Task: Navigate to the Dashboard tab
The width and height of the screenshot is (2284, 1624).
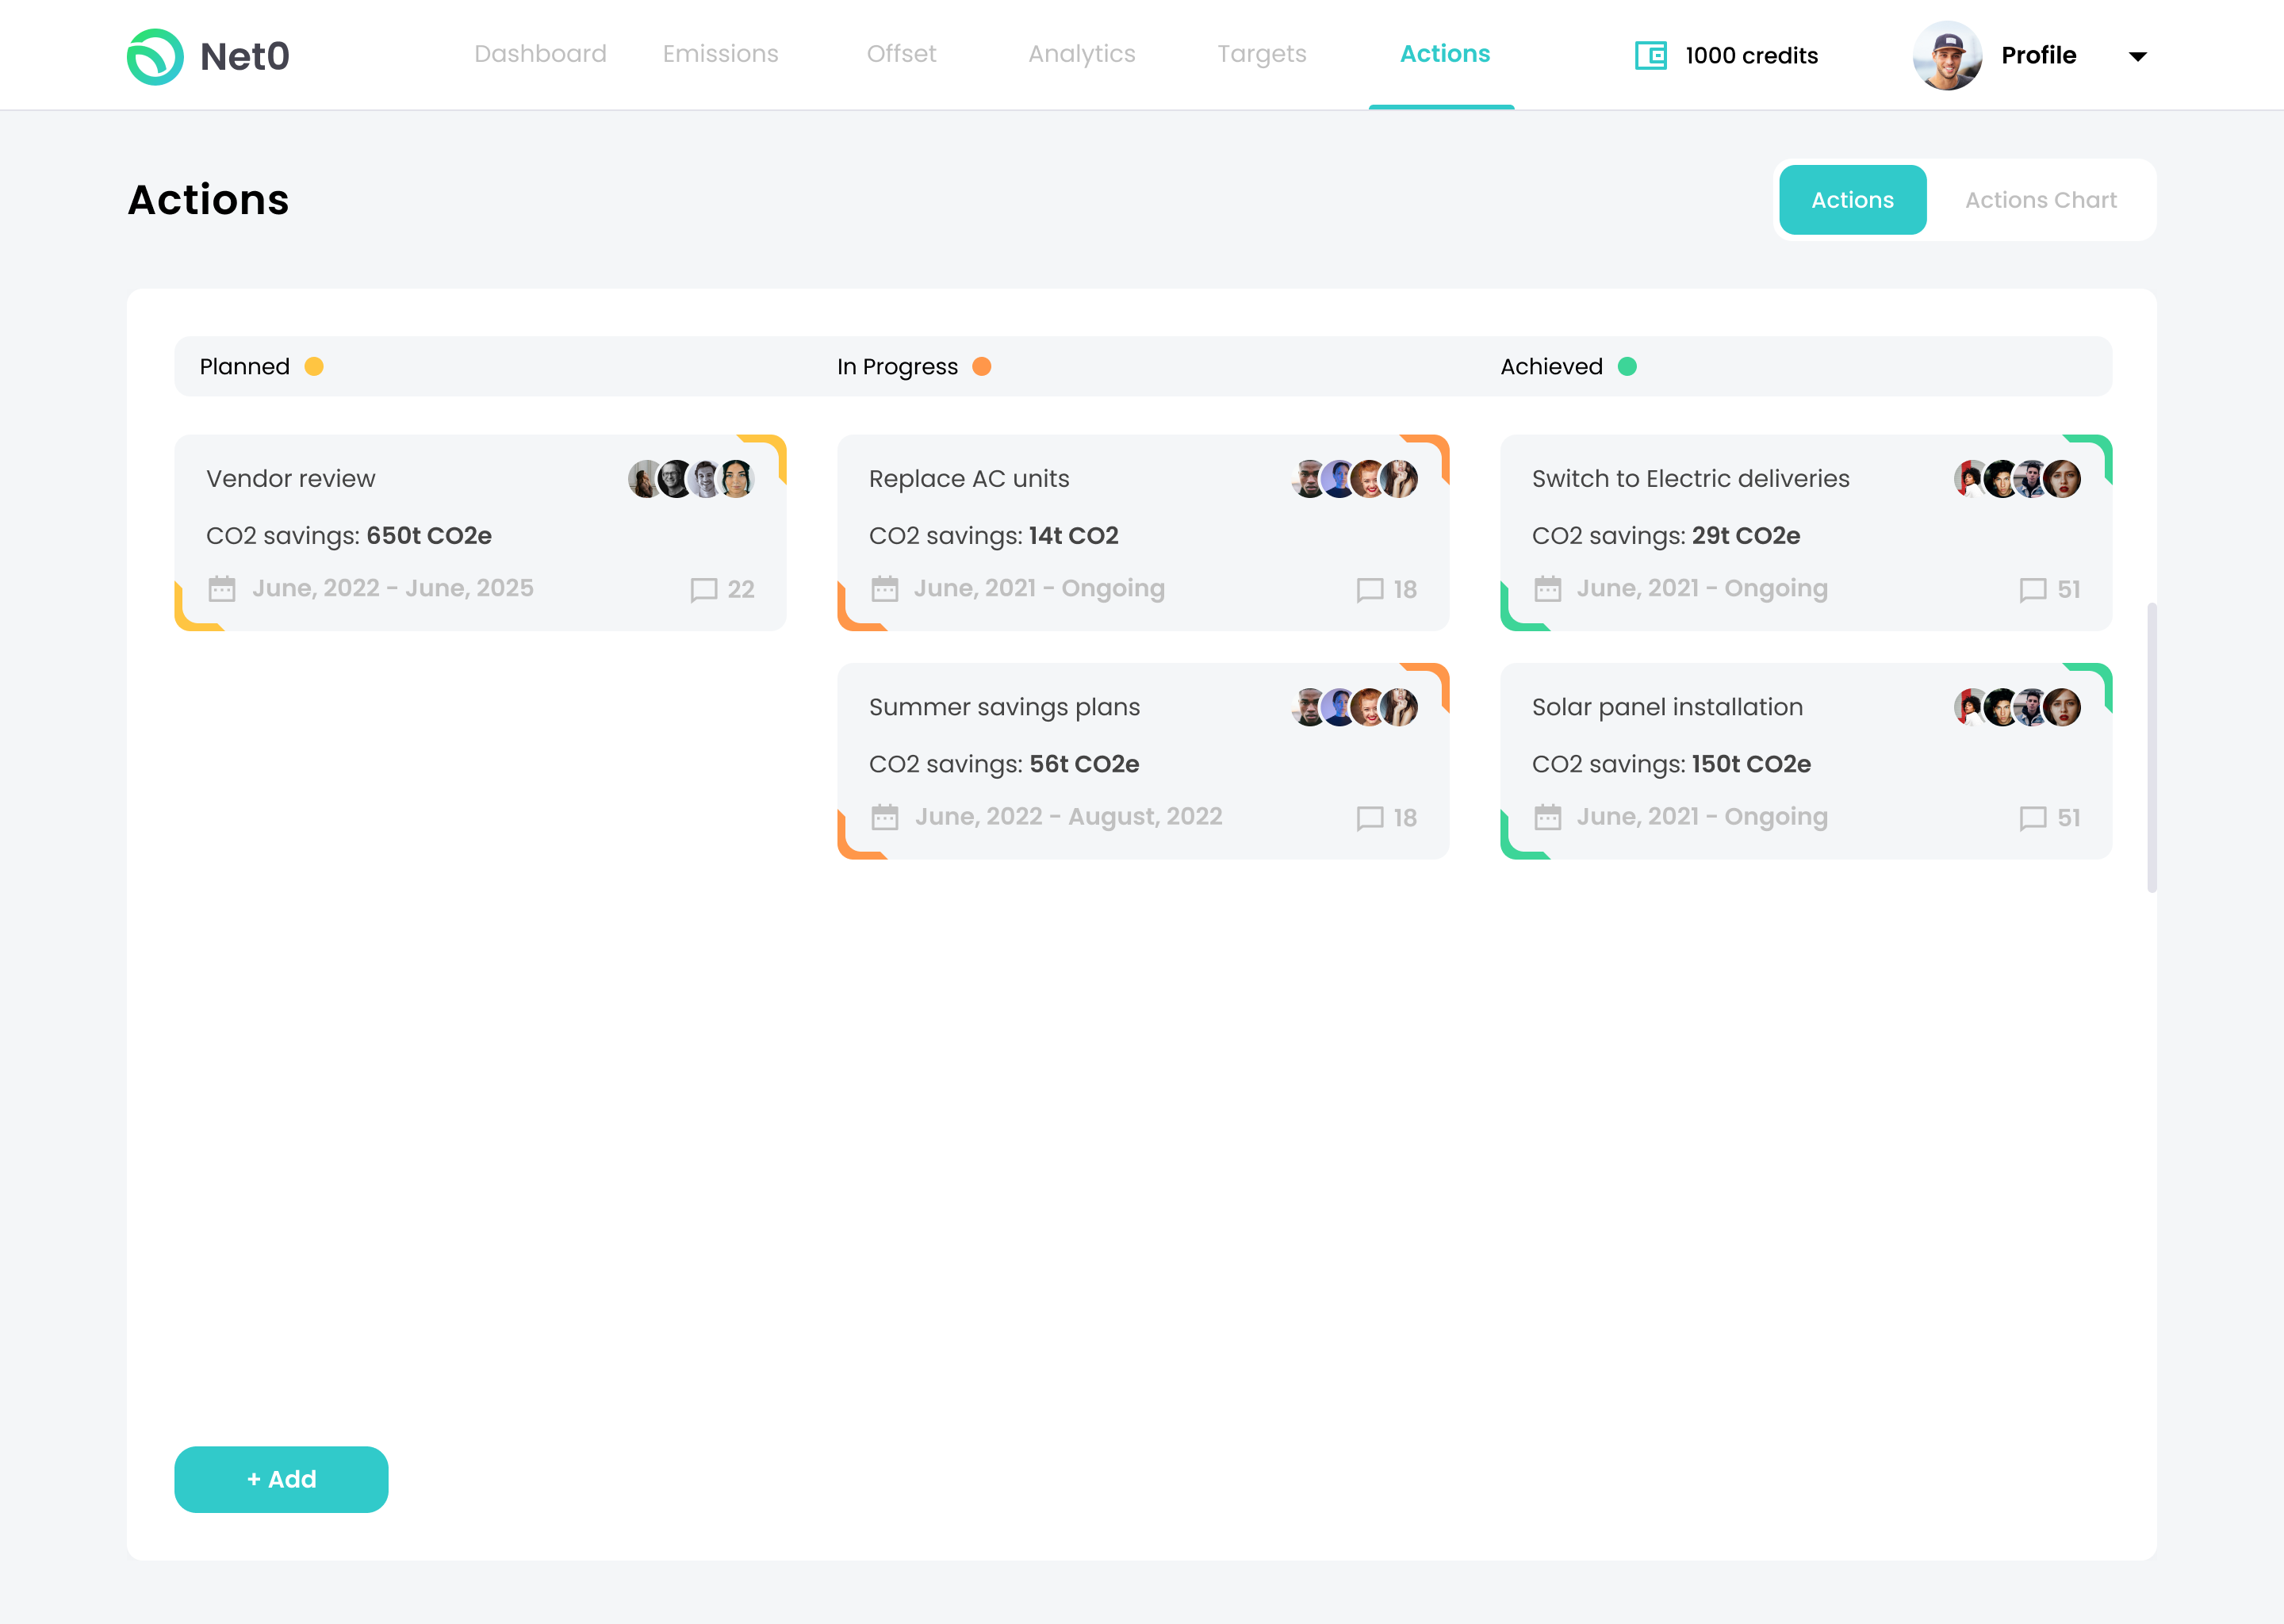Action: (x=540, y=54)
